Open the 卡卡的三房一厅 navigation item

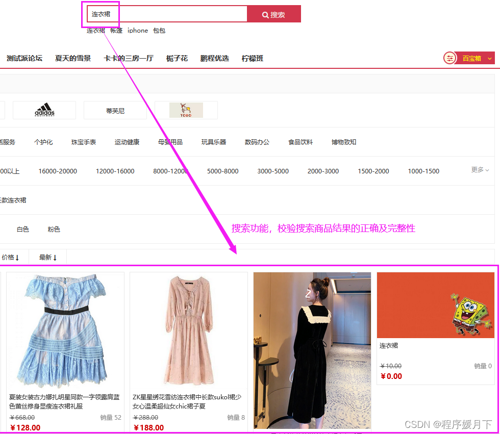point(129,58)
